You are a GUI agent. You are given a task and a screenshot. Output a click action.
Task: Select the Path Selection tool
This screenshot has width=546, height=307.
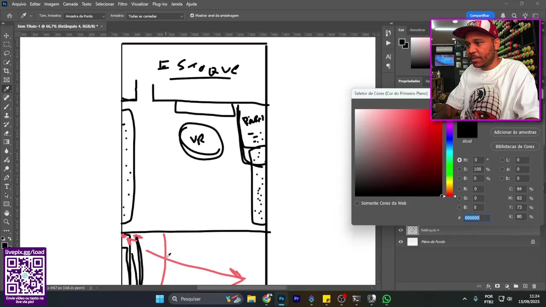coord(6,195)
